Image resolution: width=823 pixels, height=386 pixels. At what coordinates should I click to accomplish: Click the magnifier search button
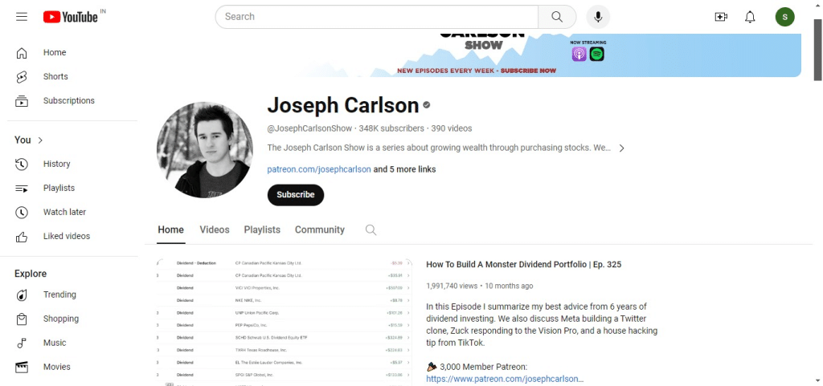[557, 17]
